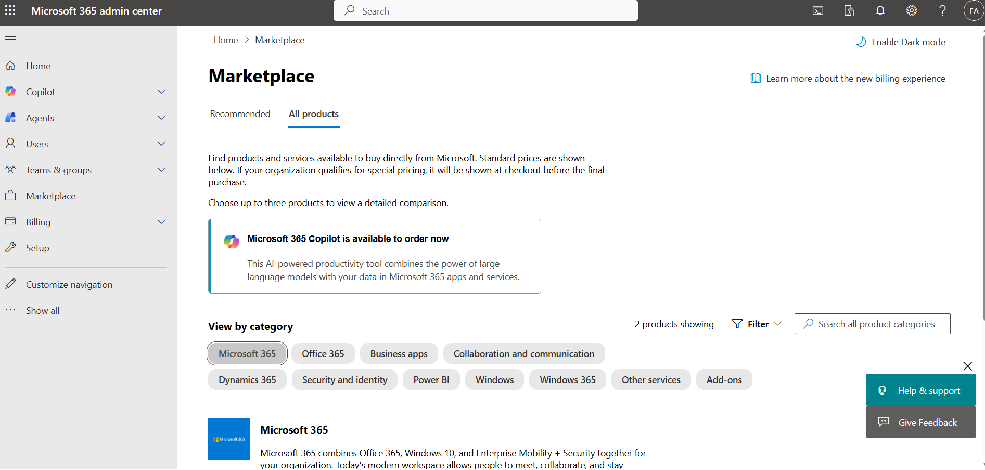Click the Copilot icon in sidebar
This screenshot has width=985, height=470.
10,92
